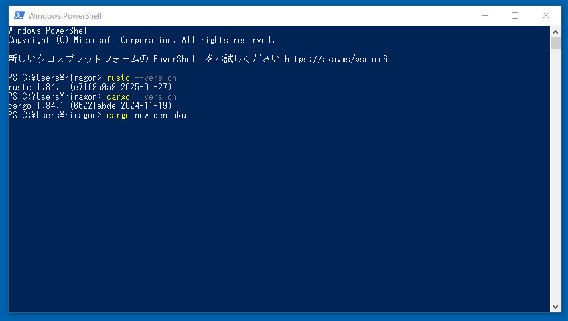Click the rustc 1.84.1 version output line
The image size is (568, 321).
pos(90,88)
